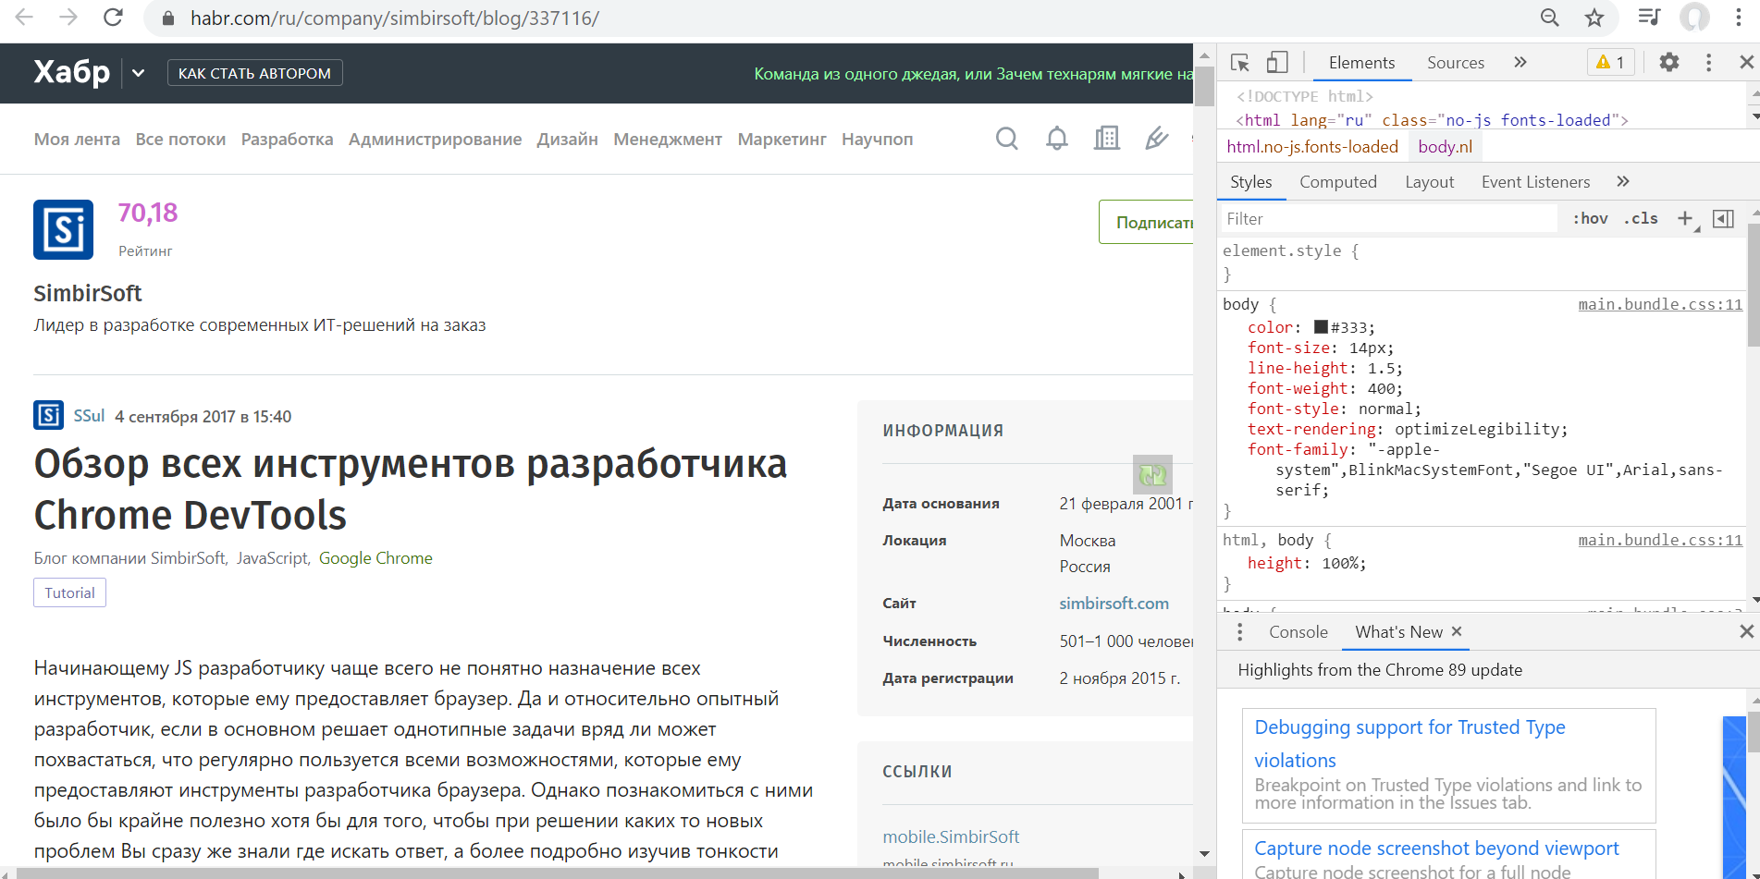Image resolution: width=1760 pixels, height=879 pixels.
Task: Open Chrome's three-dot menu
Action: [1739, 18]
